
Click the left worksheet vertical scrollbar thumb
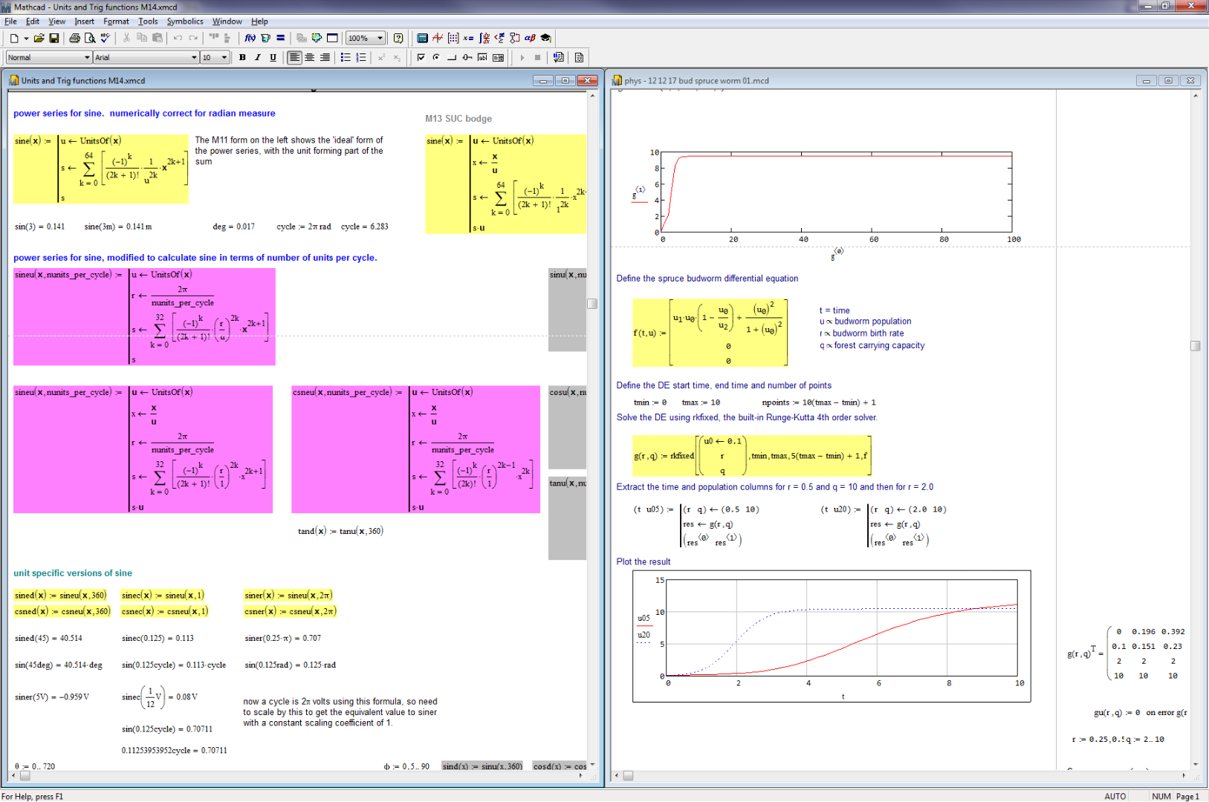tap(592, 303)
